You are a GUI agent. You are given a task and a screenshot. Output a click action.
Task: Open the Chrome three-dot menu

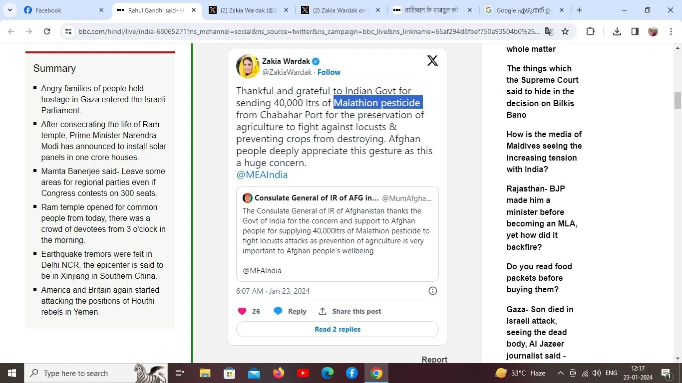pos(671,31)
